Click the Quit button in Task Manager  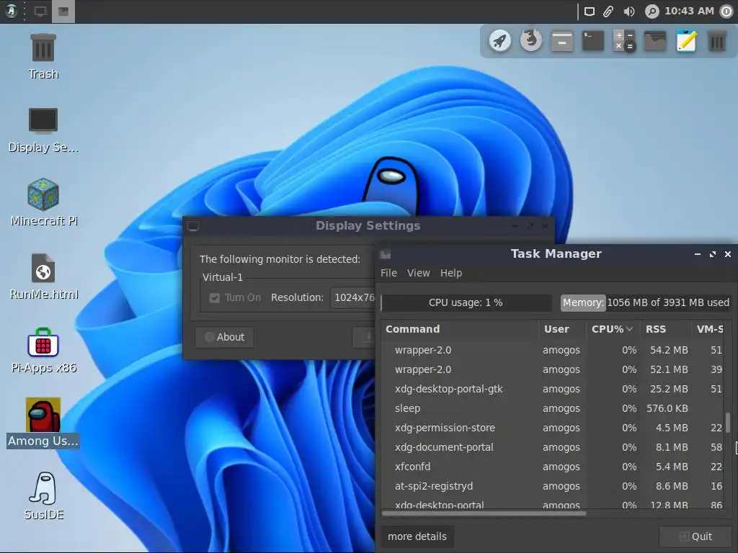695,536
